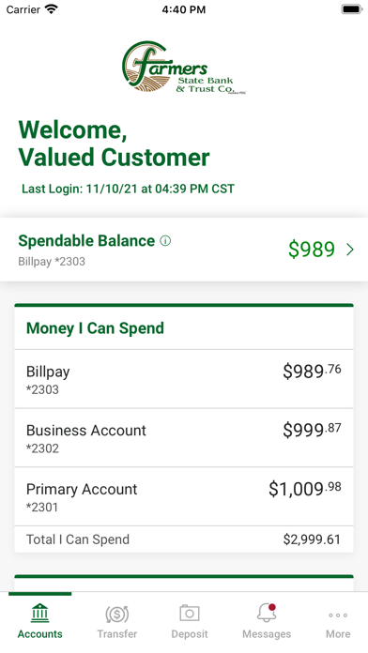Image resolution: width=368 pixels, height=653 pixels.
Task: Tap the battery indicator in the status bar
Action: [352, 9]
